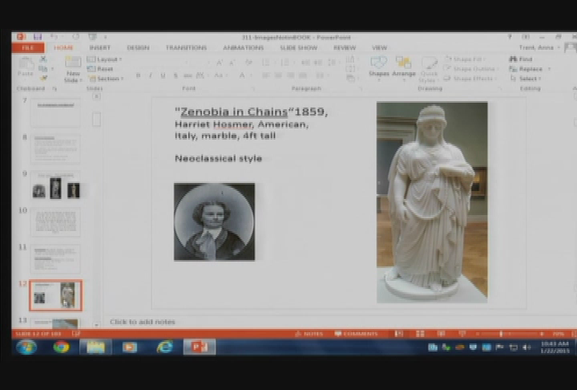577x390 pixels.
Task: Click the Windows Start orb
Action: 26,347
